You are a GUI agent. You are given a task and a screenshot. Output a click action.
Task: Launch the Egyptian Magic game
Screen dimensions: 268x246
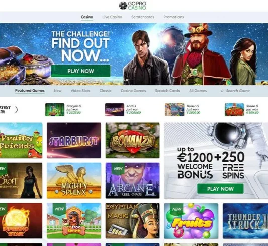pyautogui.click(x=132, y=221)
